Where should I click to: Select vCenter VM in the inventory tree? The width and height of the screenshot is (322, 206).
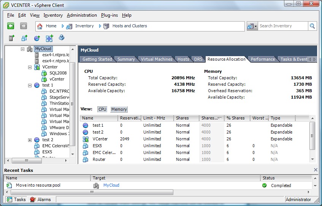point(57,79)
